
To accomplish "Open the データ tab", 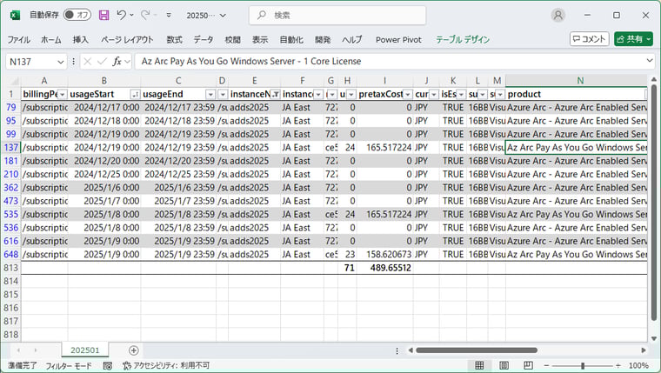I will coord(204,40).
